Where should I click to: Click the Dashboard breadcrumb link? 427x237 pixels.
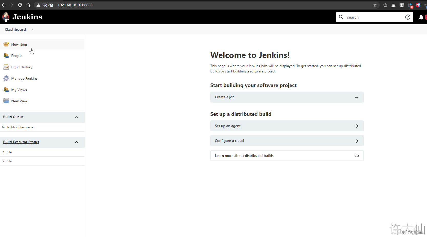pos(16,29)
